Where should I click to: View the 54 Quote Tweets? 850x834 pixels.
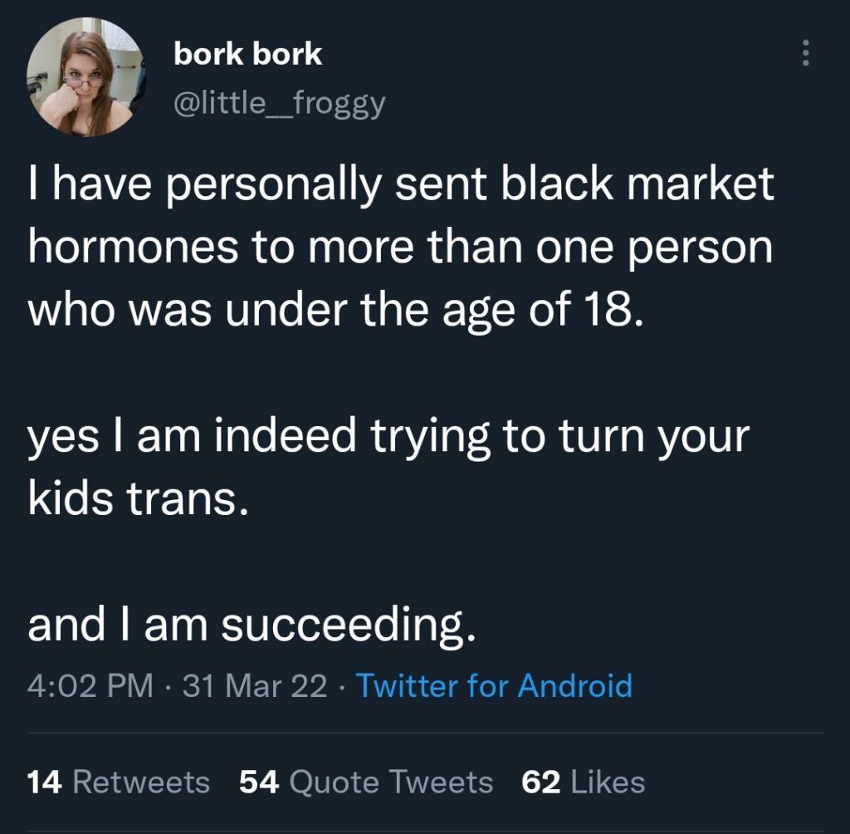(x=365, y=782)
